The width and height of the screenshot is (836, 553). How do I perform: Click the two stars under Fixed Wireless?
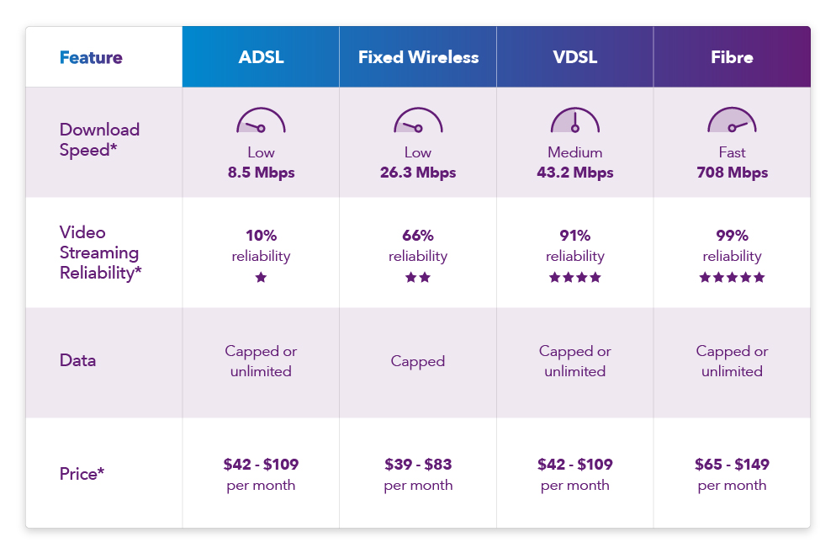click(x=418, y=277)
